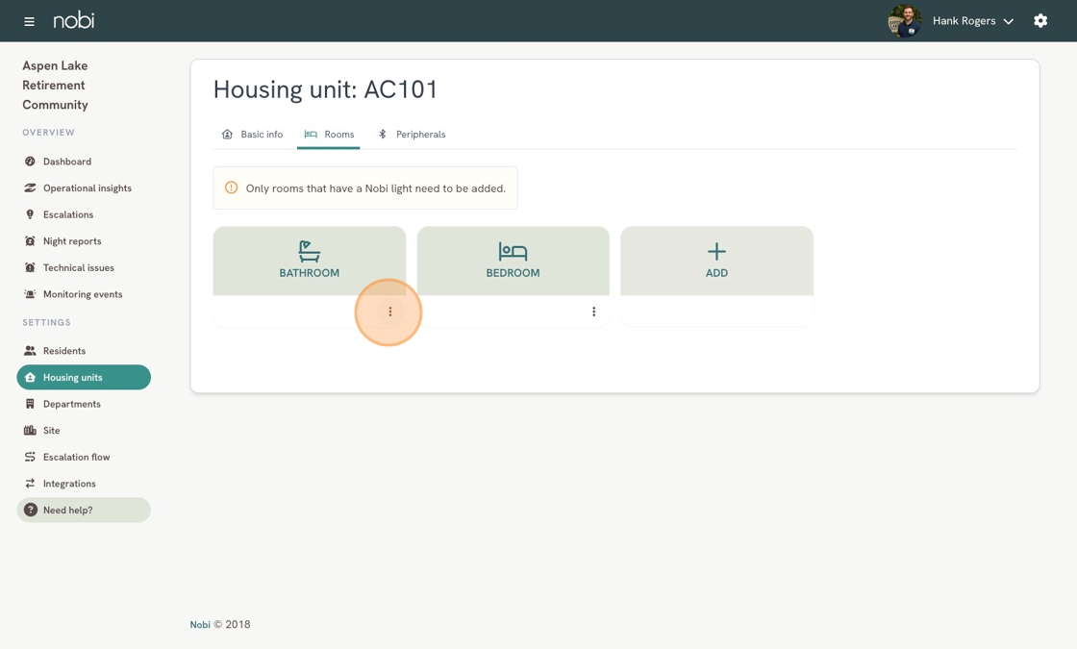Open Bedroom three-dot options menu
Screen dimensions: 1077x649
[593, 312]
